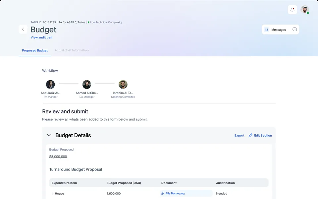Click the Document column header
Image resolution: width=318 pixels, height=199 pixels.
pyautogui.click(x=169, y=183)
